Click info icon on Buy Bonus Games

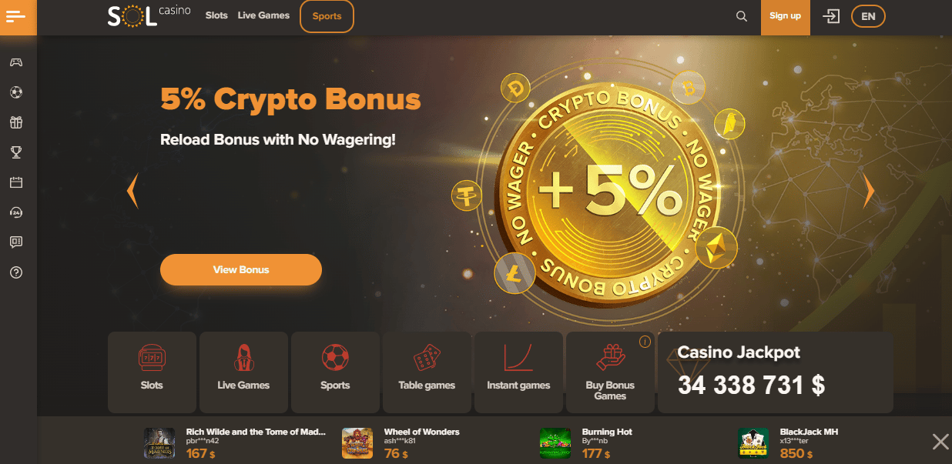click(645, 342)
